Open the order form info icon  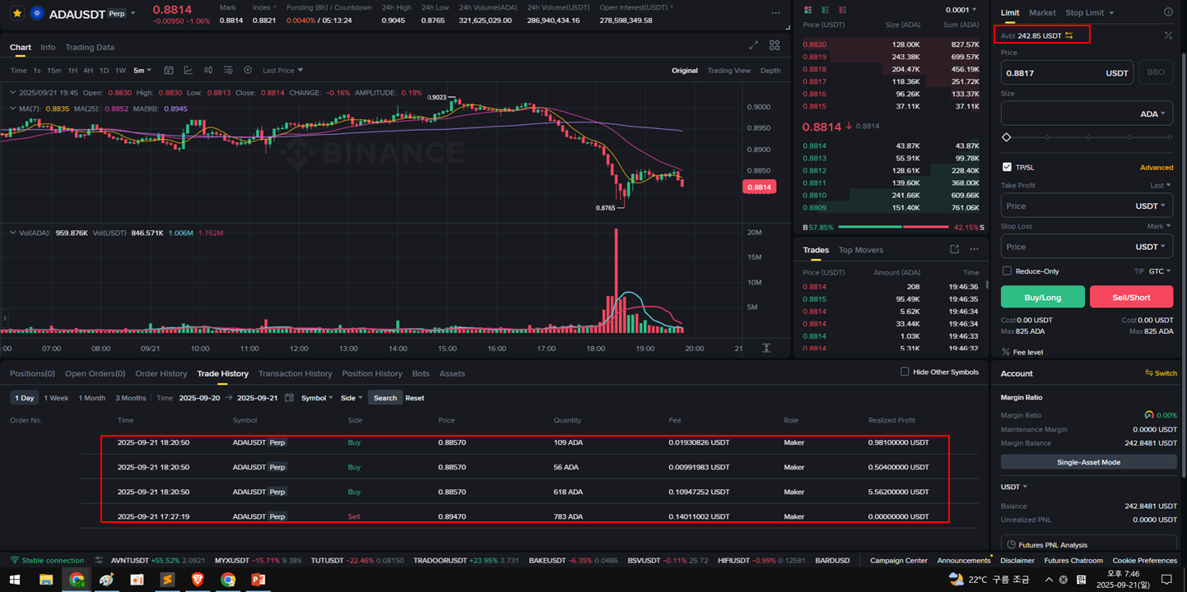pyautogui.click(x=1168, y=12)
